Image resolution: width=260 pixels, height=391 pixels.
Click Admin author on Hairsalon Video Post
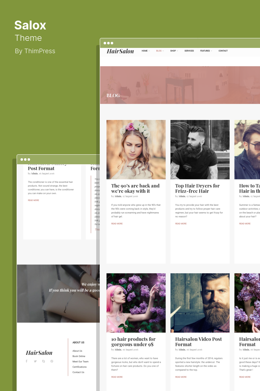(182, 349)
